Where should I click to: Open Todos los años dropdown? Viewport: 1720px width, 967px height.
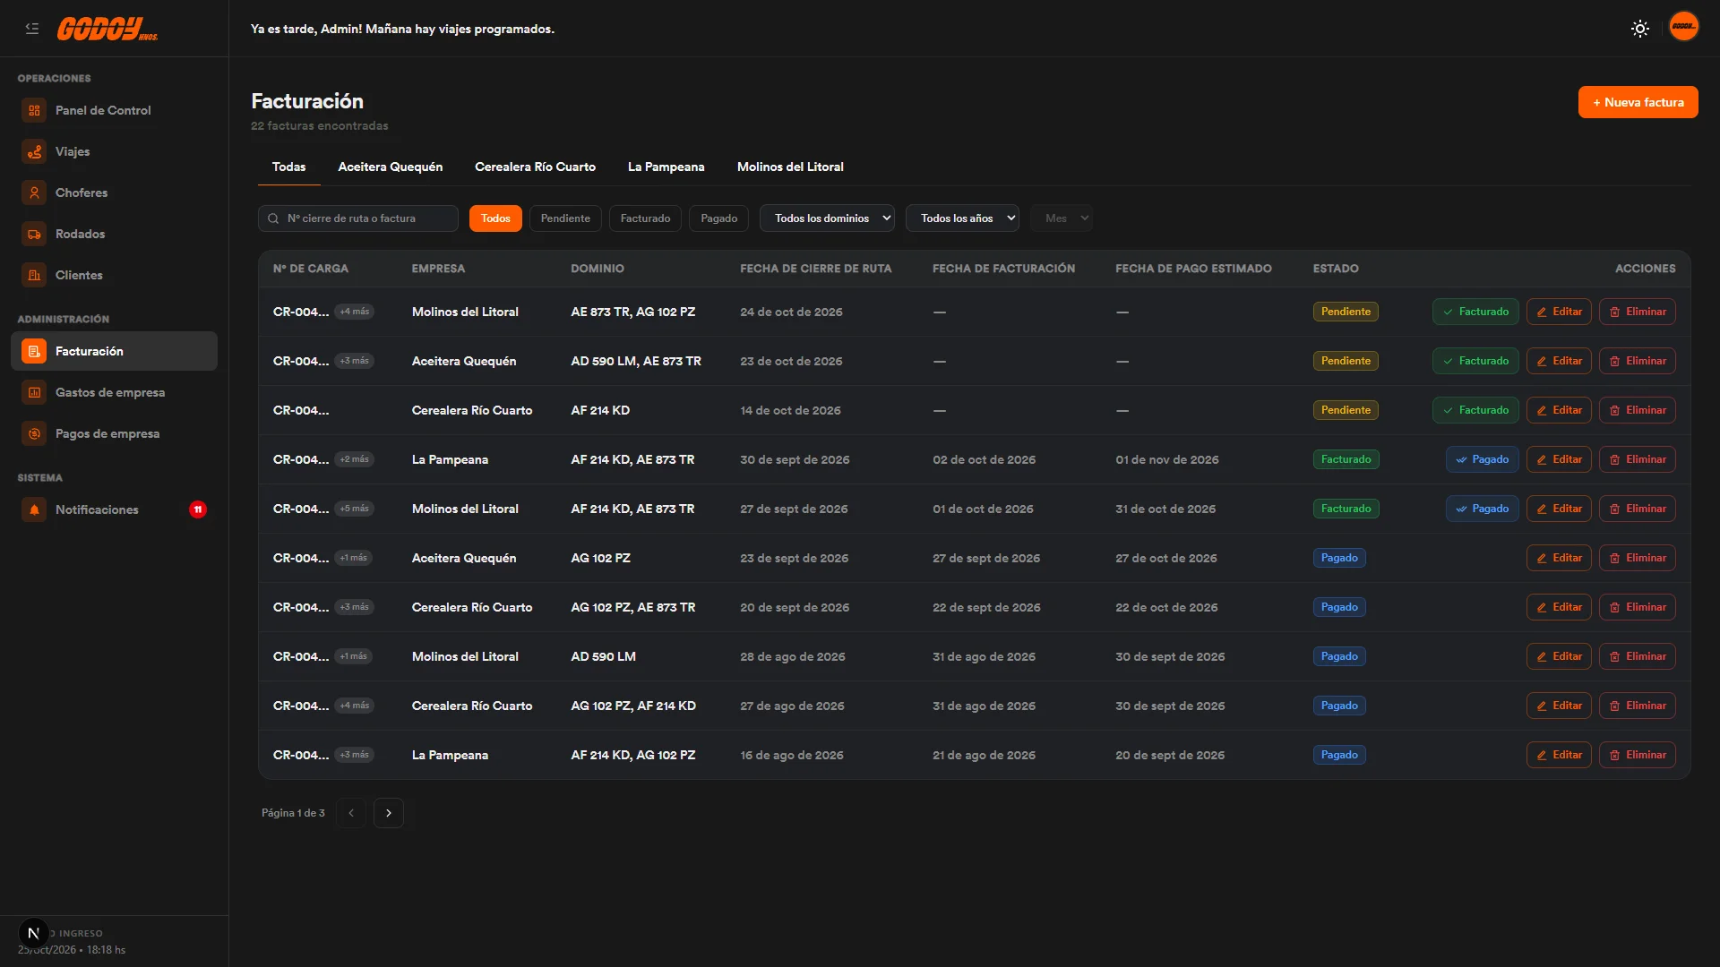[962, 218]
